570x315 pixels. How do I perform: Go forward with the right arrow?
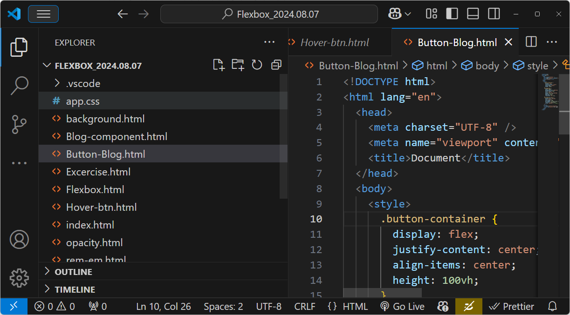click(144, 14)
